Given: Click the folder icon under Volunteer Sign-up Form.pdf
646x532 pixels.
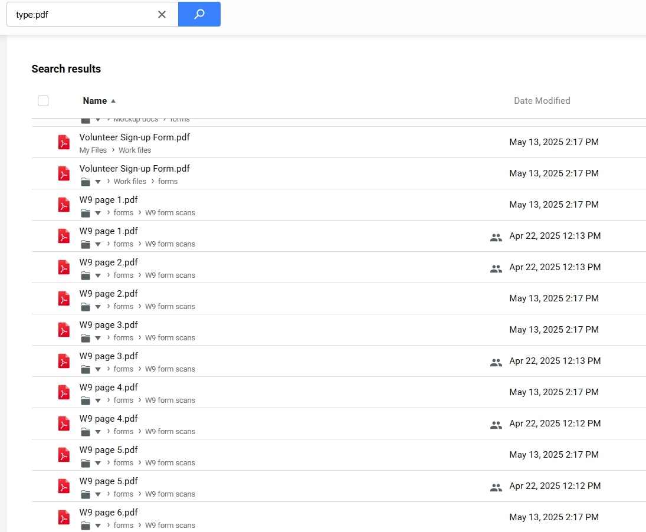Looking at the screenshot, I should pos(87,181).
